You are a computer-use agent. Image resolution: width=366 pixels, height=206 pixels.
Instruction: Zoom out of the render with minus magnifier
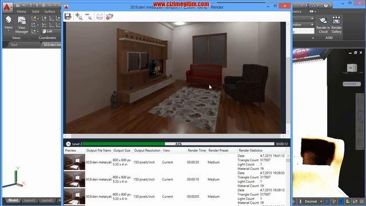89,17
